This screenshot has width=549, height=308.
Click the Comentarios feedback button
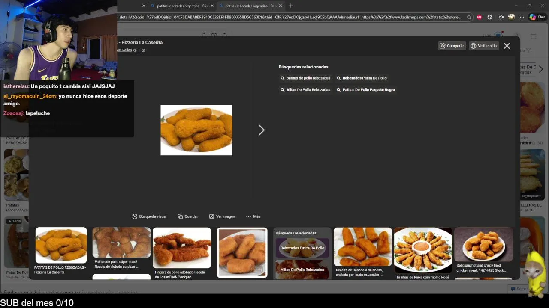coord(520,289)
